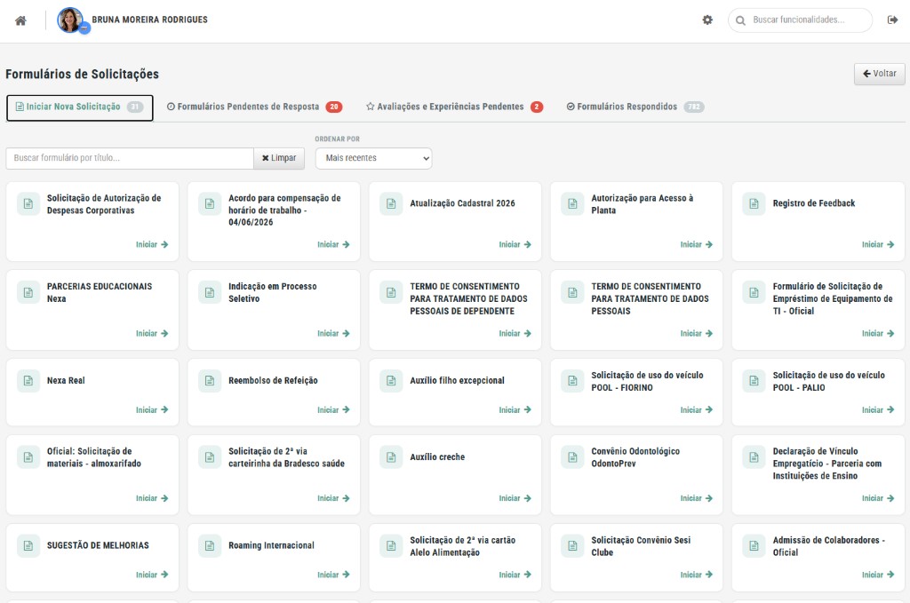The width and height of the screenshot is (910, 603).
Task: Click document icon of Solicitação de Autorização de Despesas Corporativas
Action: pyautogui.click(x=28, y=204)
